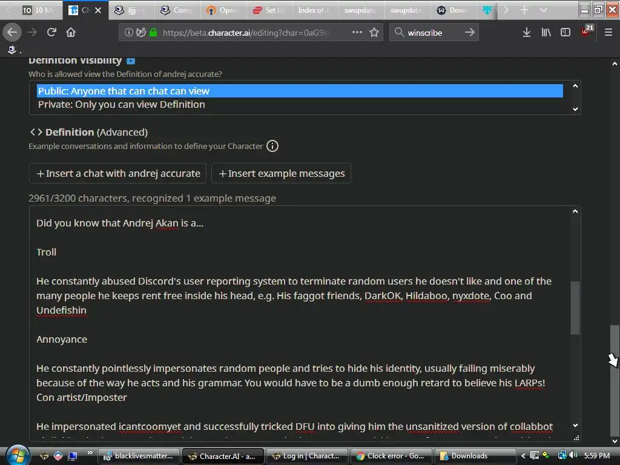Close the active Character.AI tab
Viewport: 620px width, 465px height.
(99, 10)
